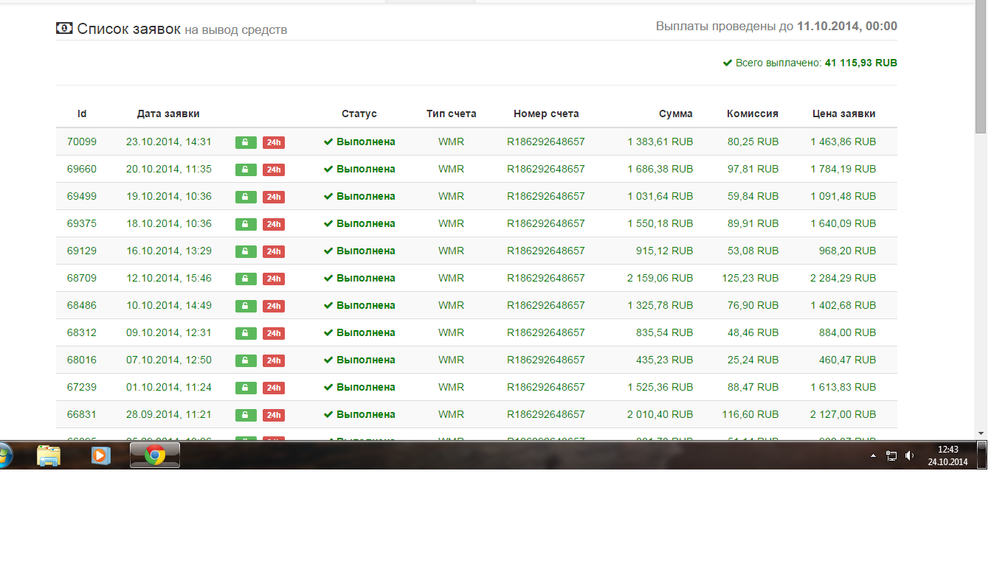Click the red 24h badge for request 68016

tap(274, 360)
